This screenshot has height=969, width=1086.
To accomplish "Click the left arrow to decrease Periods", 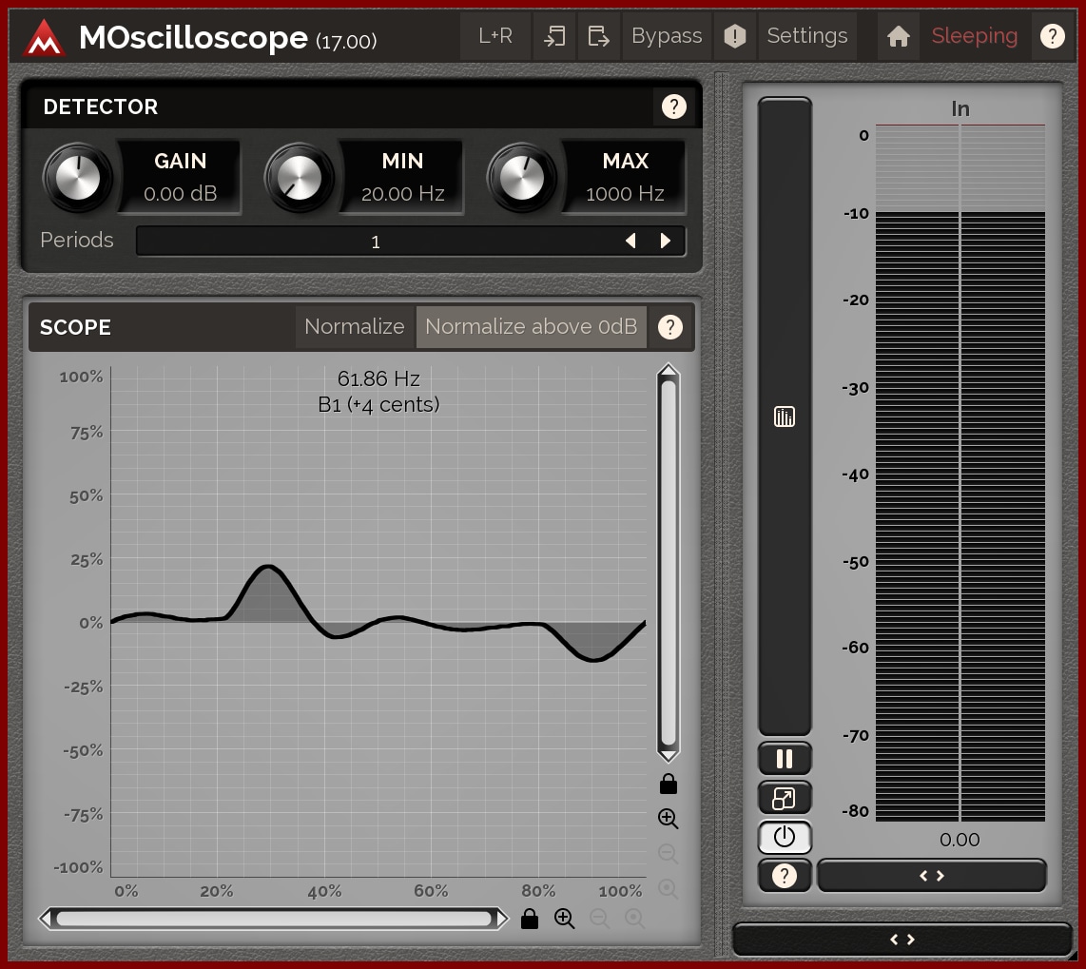I will pyautogui.click(x=630, y=242).
